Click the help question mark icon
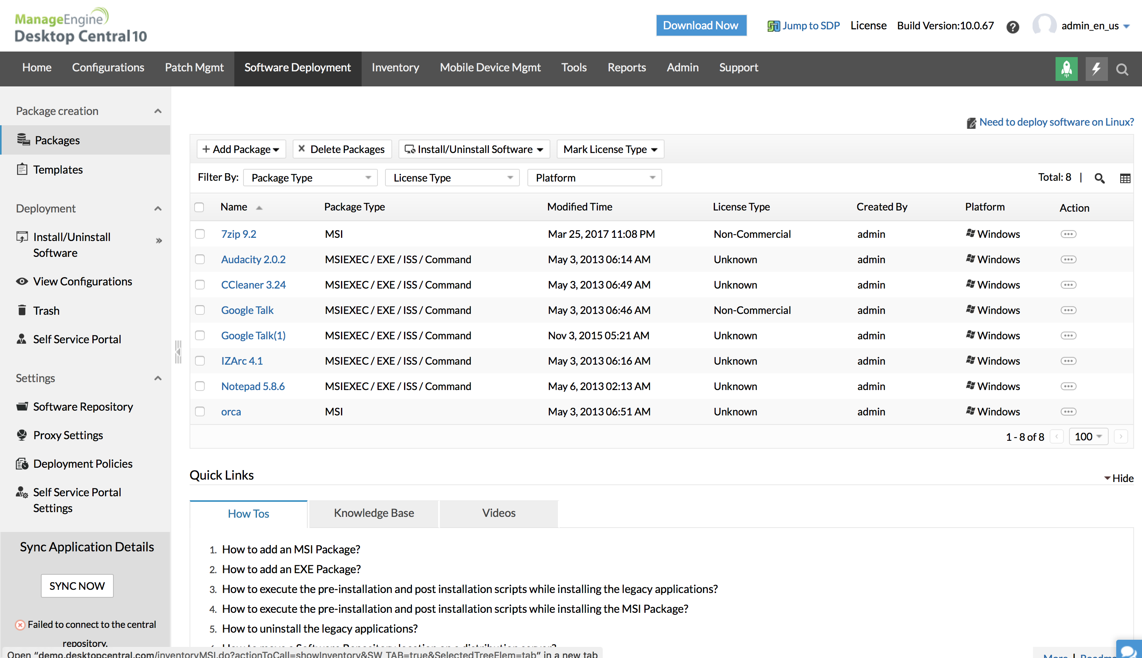1142x658 pixels. pyautogui.click(x=1012, y=27)
